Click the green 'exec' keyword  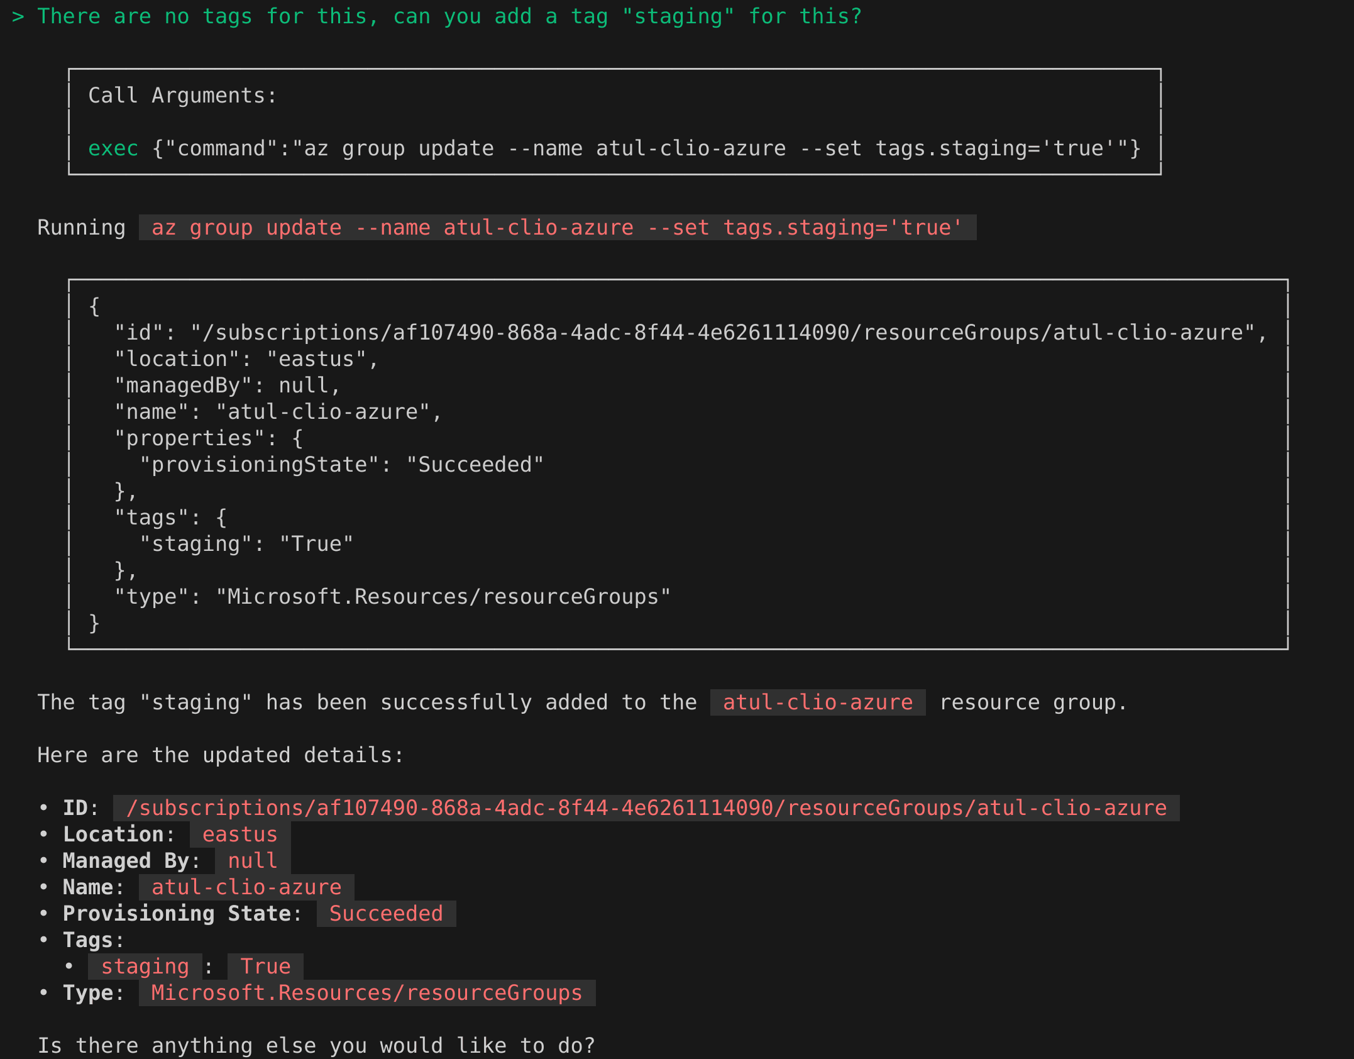(113, 148)
